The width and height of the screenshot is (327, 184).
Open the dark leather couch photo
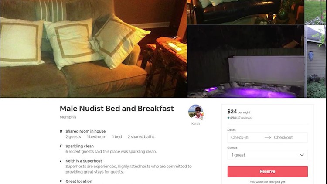(245, 12)
